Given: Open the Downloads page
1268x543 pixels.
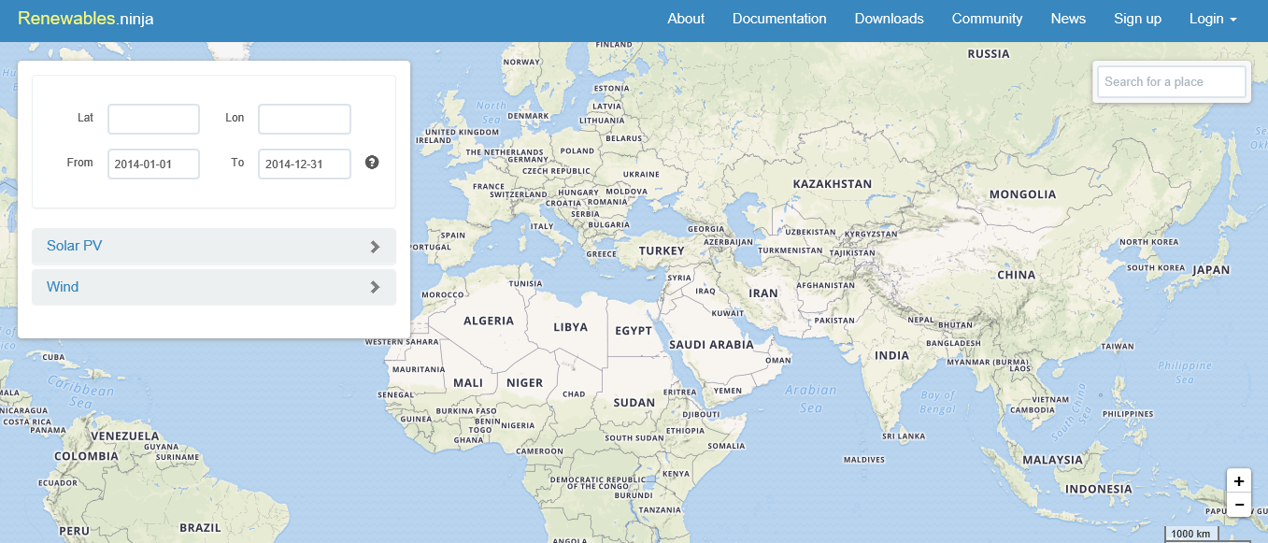Looking at the screenshot, I should tap(889, 19).
